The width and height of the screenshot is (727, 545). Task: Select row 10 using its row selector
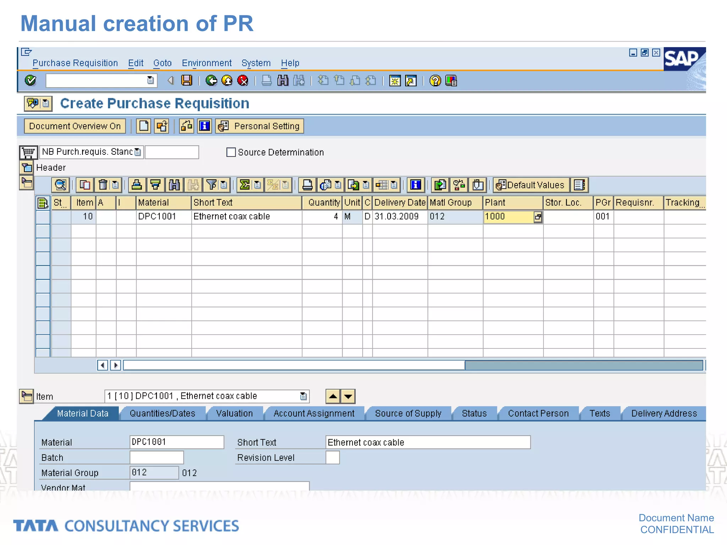43,217
